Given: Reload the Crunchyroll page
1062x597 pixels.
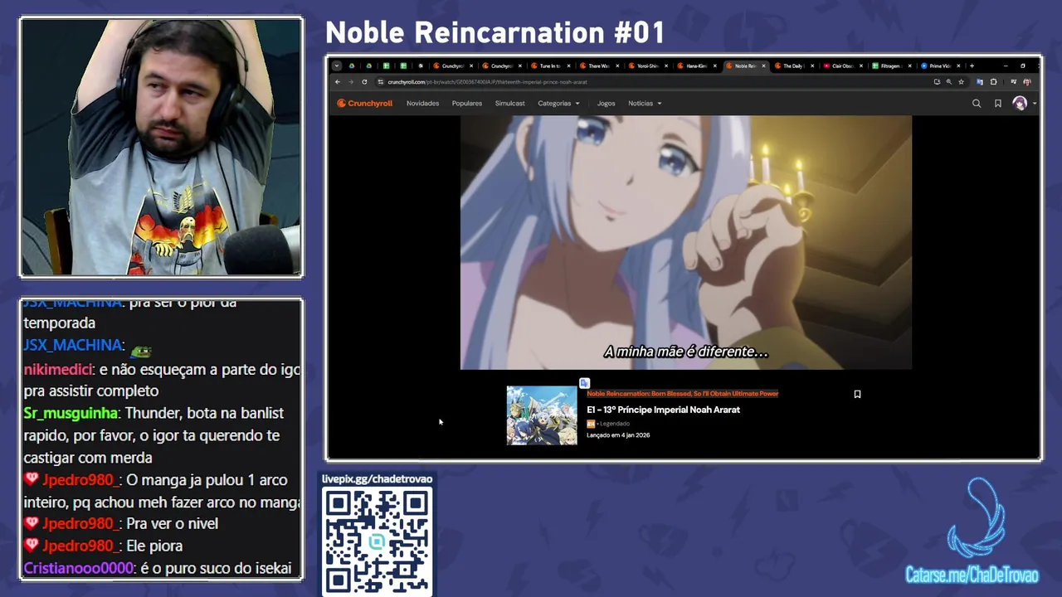Looking at the screenshot, I should tap(364, 82).
